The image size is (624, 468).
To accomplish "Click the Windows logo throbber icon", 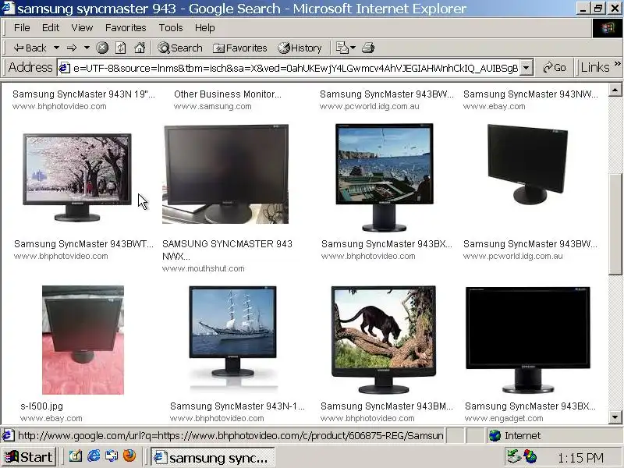I will coord(607,28).
